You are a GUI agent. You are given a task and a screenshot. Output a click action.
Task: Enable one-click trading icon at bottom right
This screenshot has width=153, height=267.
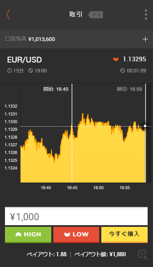(143, 255)
